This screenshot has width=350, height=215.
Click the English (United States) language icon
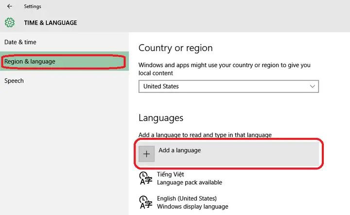(x=146, y=202)
